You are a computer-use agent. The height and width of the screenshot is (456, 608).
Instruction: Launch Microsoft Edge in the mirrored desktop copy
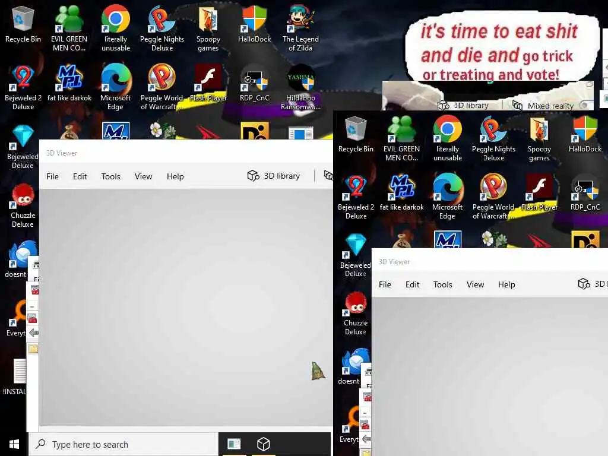[x=448, y=197]
